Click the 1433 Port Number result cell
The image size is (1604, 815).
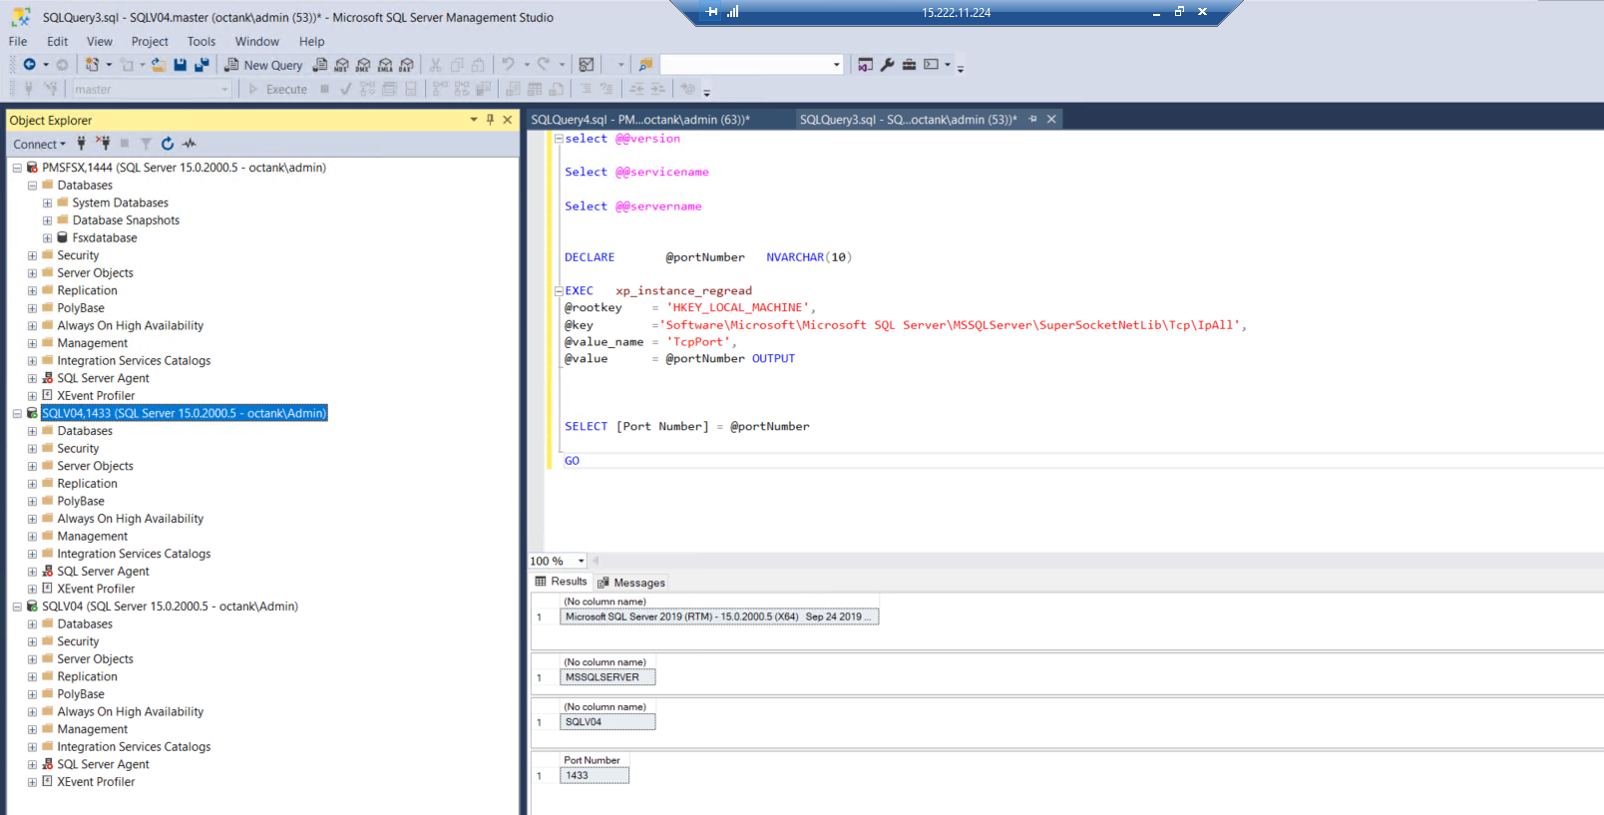[x=595, y=775]
